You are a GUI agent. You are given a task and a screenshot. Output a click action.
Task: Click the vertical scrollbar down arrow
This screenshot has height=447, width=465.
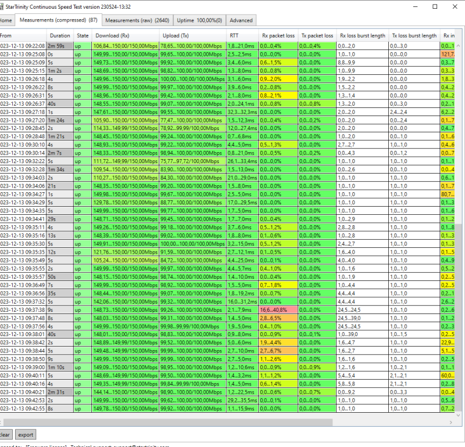458,415
